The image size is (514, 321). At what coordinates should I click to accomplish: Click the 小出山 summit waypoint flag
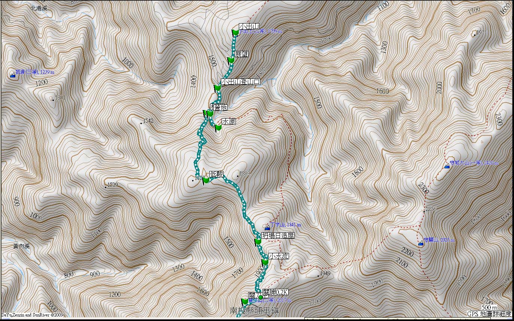pos(235,33)
